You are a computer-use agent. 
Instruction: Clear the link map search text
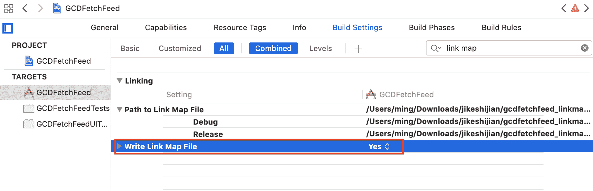(x=584, y=48)
